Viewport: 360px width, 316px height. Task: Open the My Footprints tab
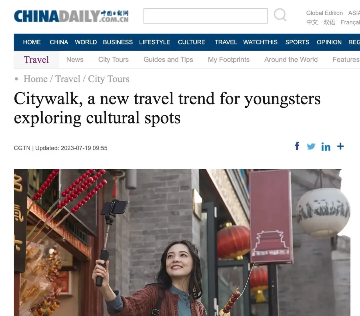pos(229,60)
